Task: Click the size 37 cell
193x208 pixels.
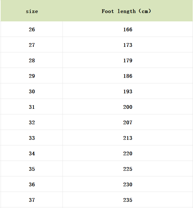Action: click(x=32, y=200)
